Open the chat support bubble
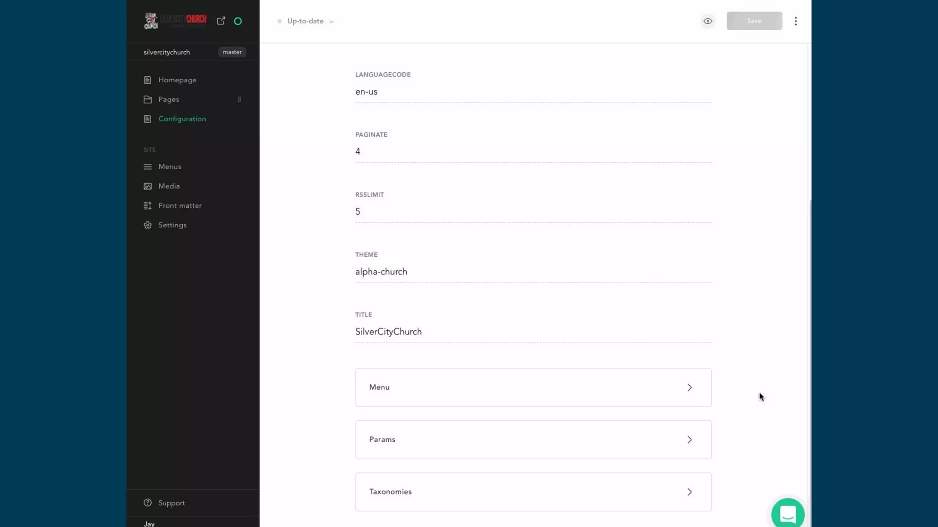This screenshot has height=527, width=938. (x=787, y=514)
